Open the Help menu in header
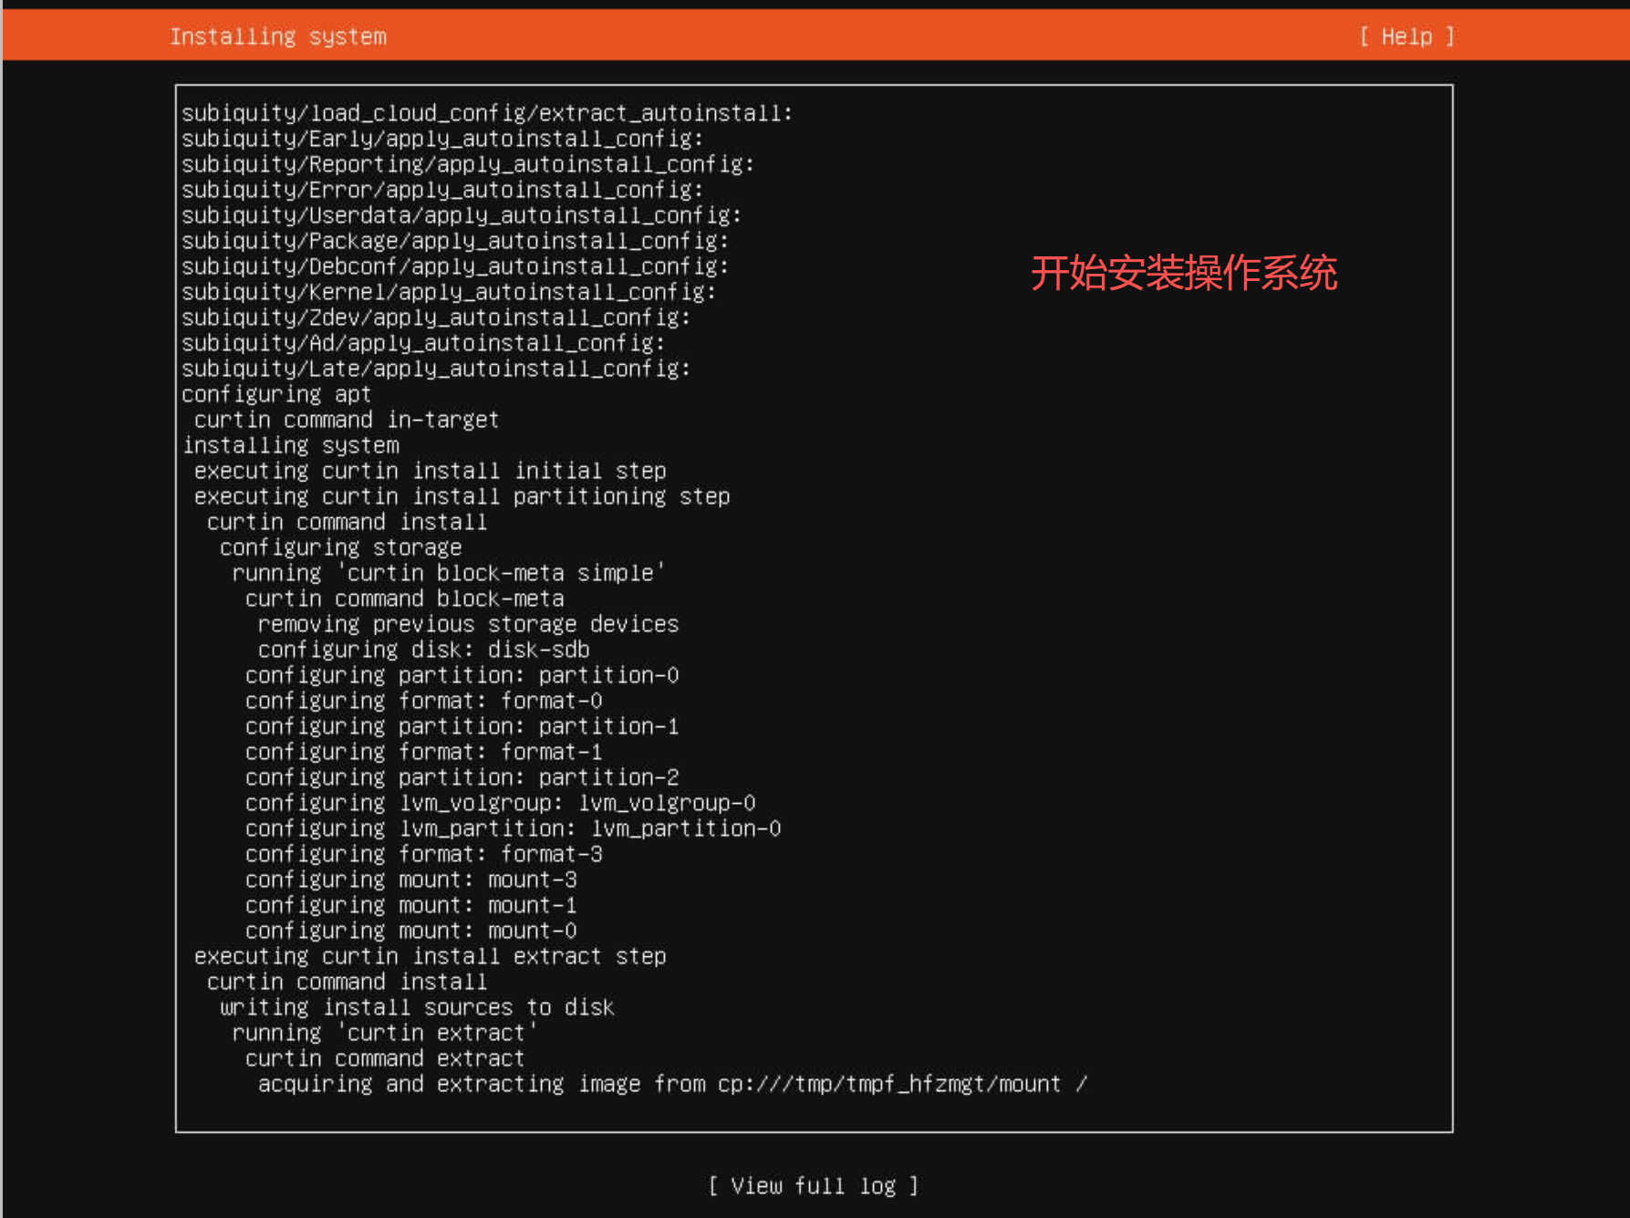1630x1218 pixels. pos(1406,36)
